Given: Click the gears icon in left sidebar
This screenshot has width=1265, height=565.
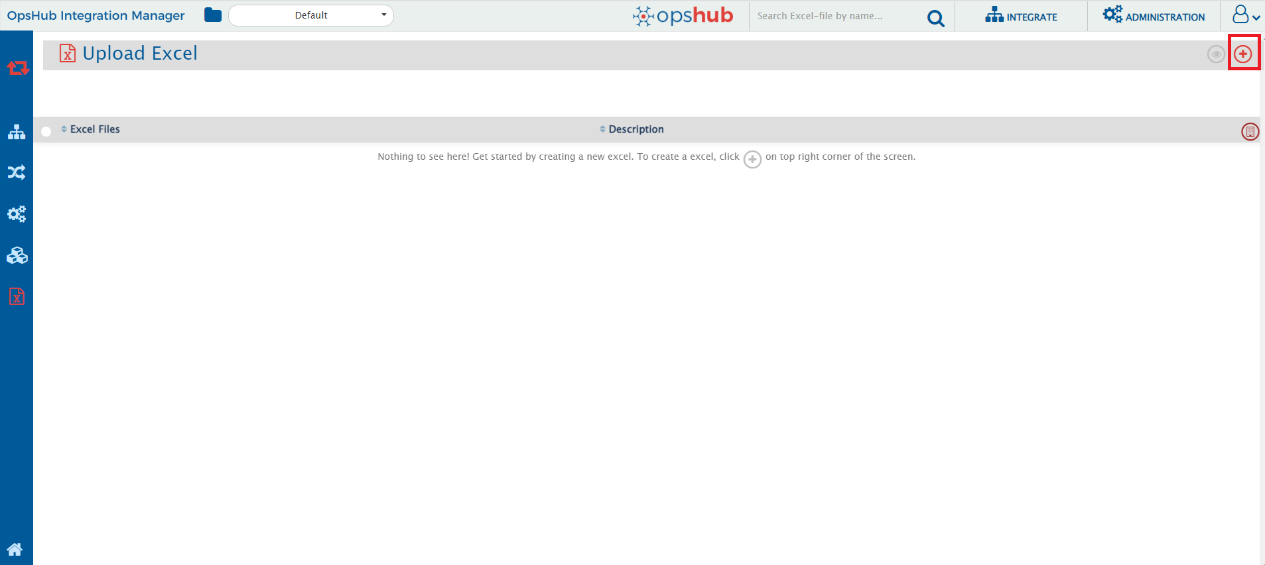Looking at the screenshot, I should click(x=17, y=214).
